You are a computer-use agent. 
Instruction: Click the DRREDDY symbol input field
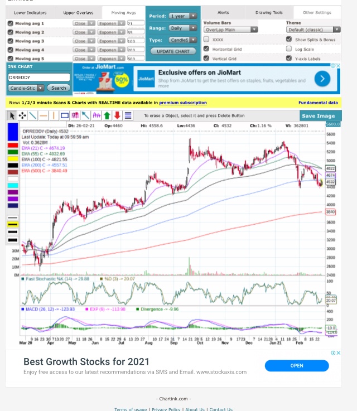[38, 78]
